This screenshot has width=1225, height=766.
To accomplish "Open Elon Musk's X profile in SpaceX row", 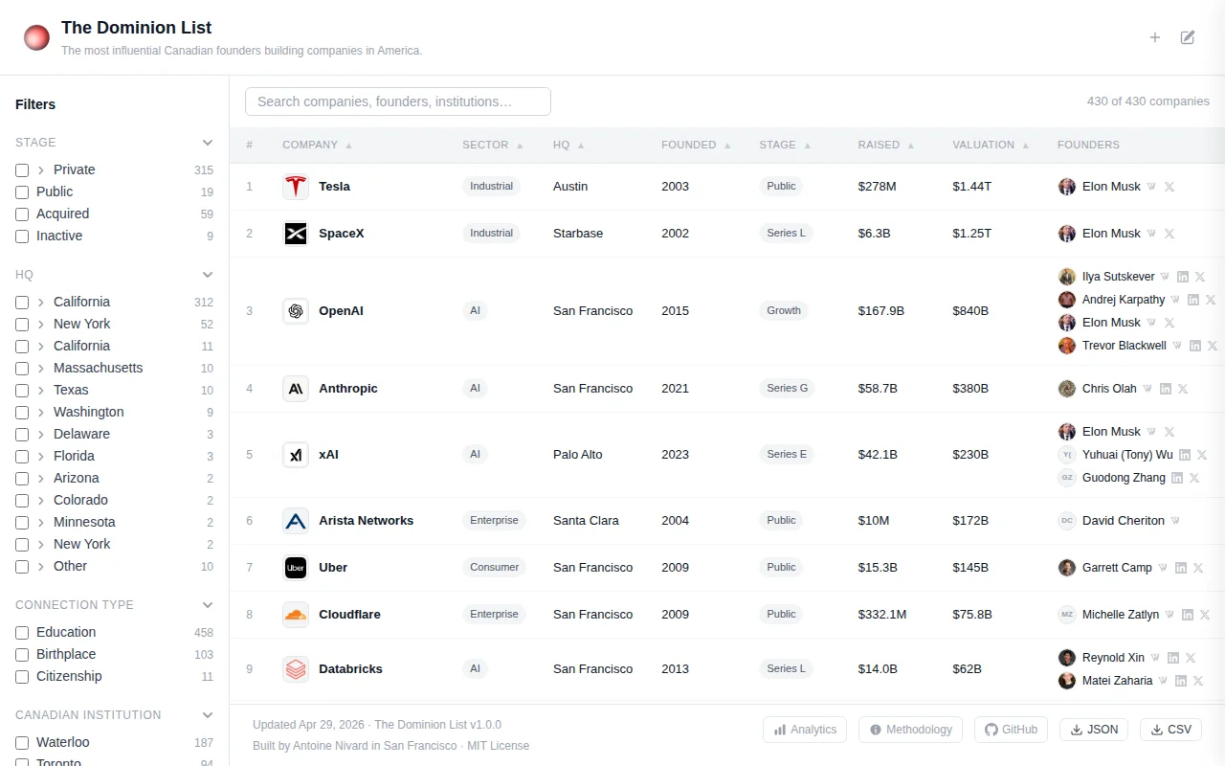I will 1169,234.
